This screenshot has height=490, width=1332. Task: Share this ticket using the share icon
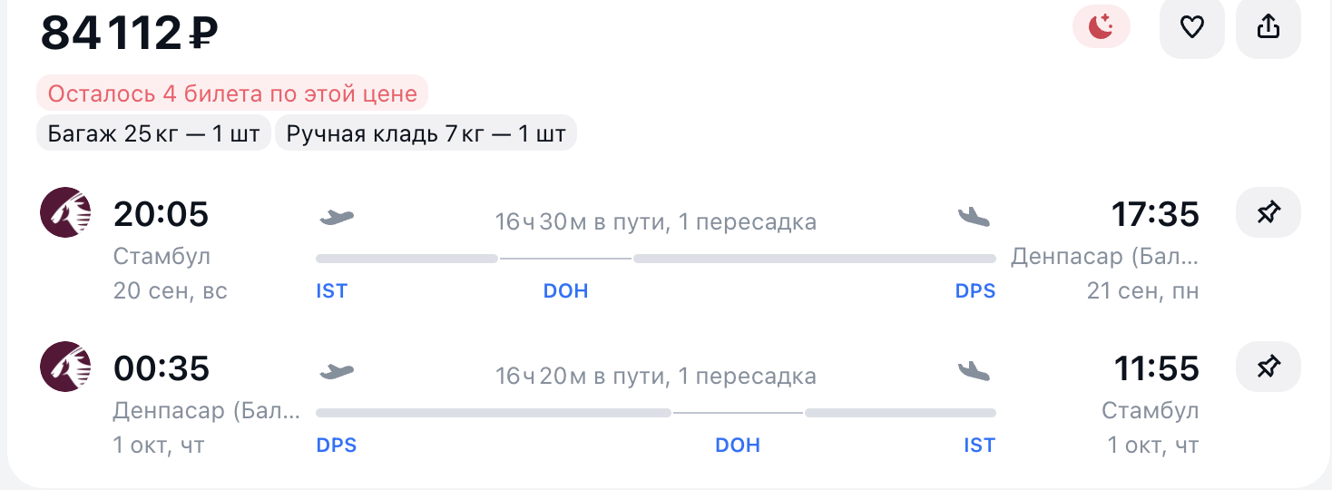pos(1268,27)
